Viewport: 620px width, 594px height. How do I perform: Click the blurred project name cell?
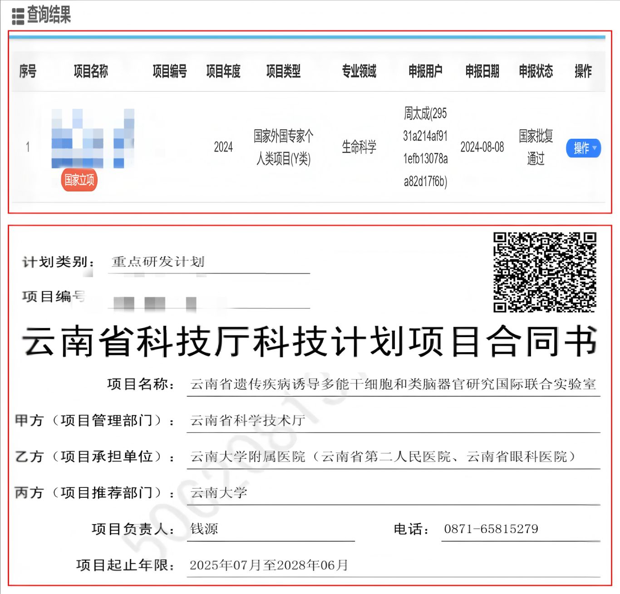click(x=93, y=138)
